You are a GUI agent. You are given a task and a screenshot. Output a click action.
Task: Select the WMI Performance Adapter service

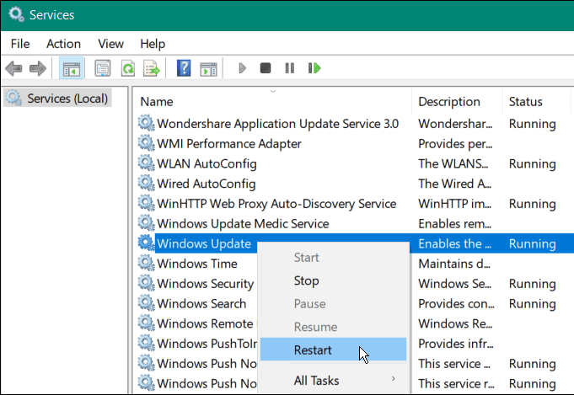[228, 144]
